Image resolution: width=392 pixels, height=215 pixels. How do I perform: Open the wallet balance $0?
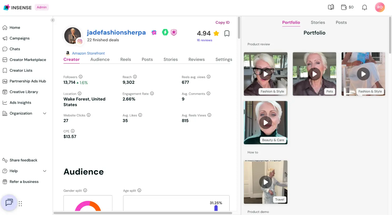point(347,7)
